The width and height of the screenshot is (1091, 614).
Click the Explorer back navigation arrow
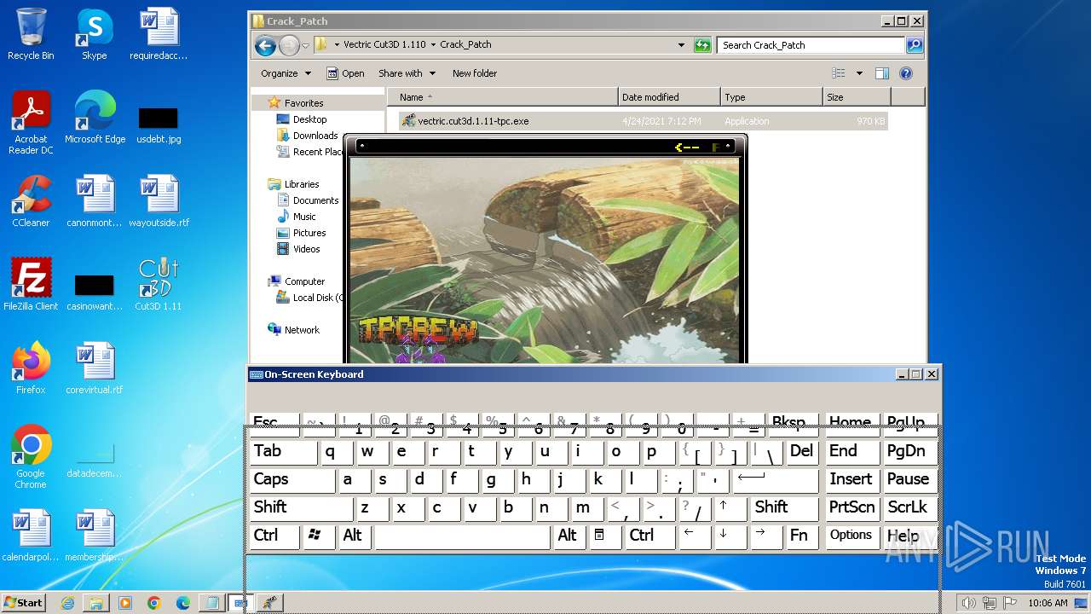click(x=265, y=45)
